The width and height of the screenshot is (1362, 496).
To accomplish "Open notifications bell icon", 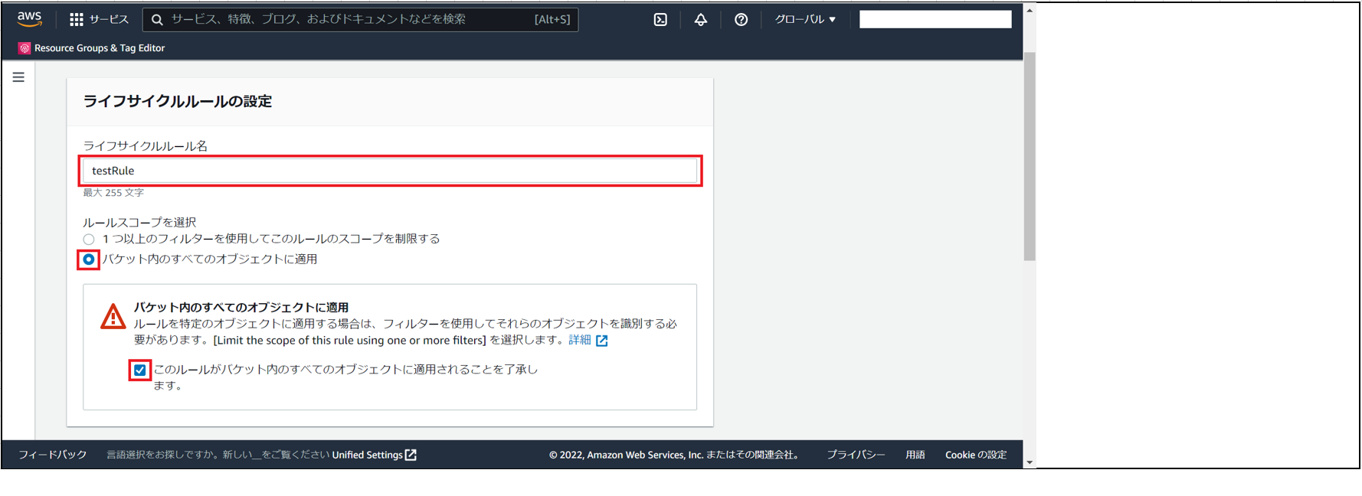I will (701, 19).
